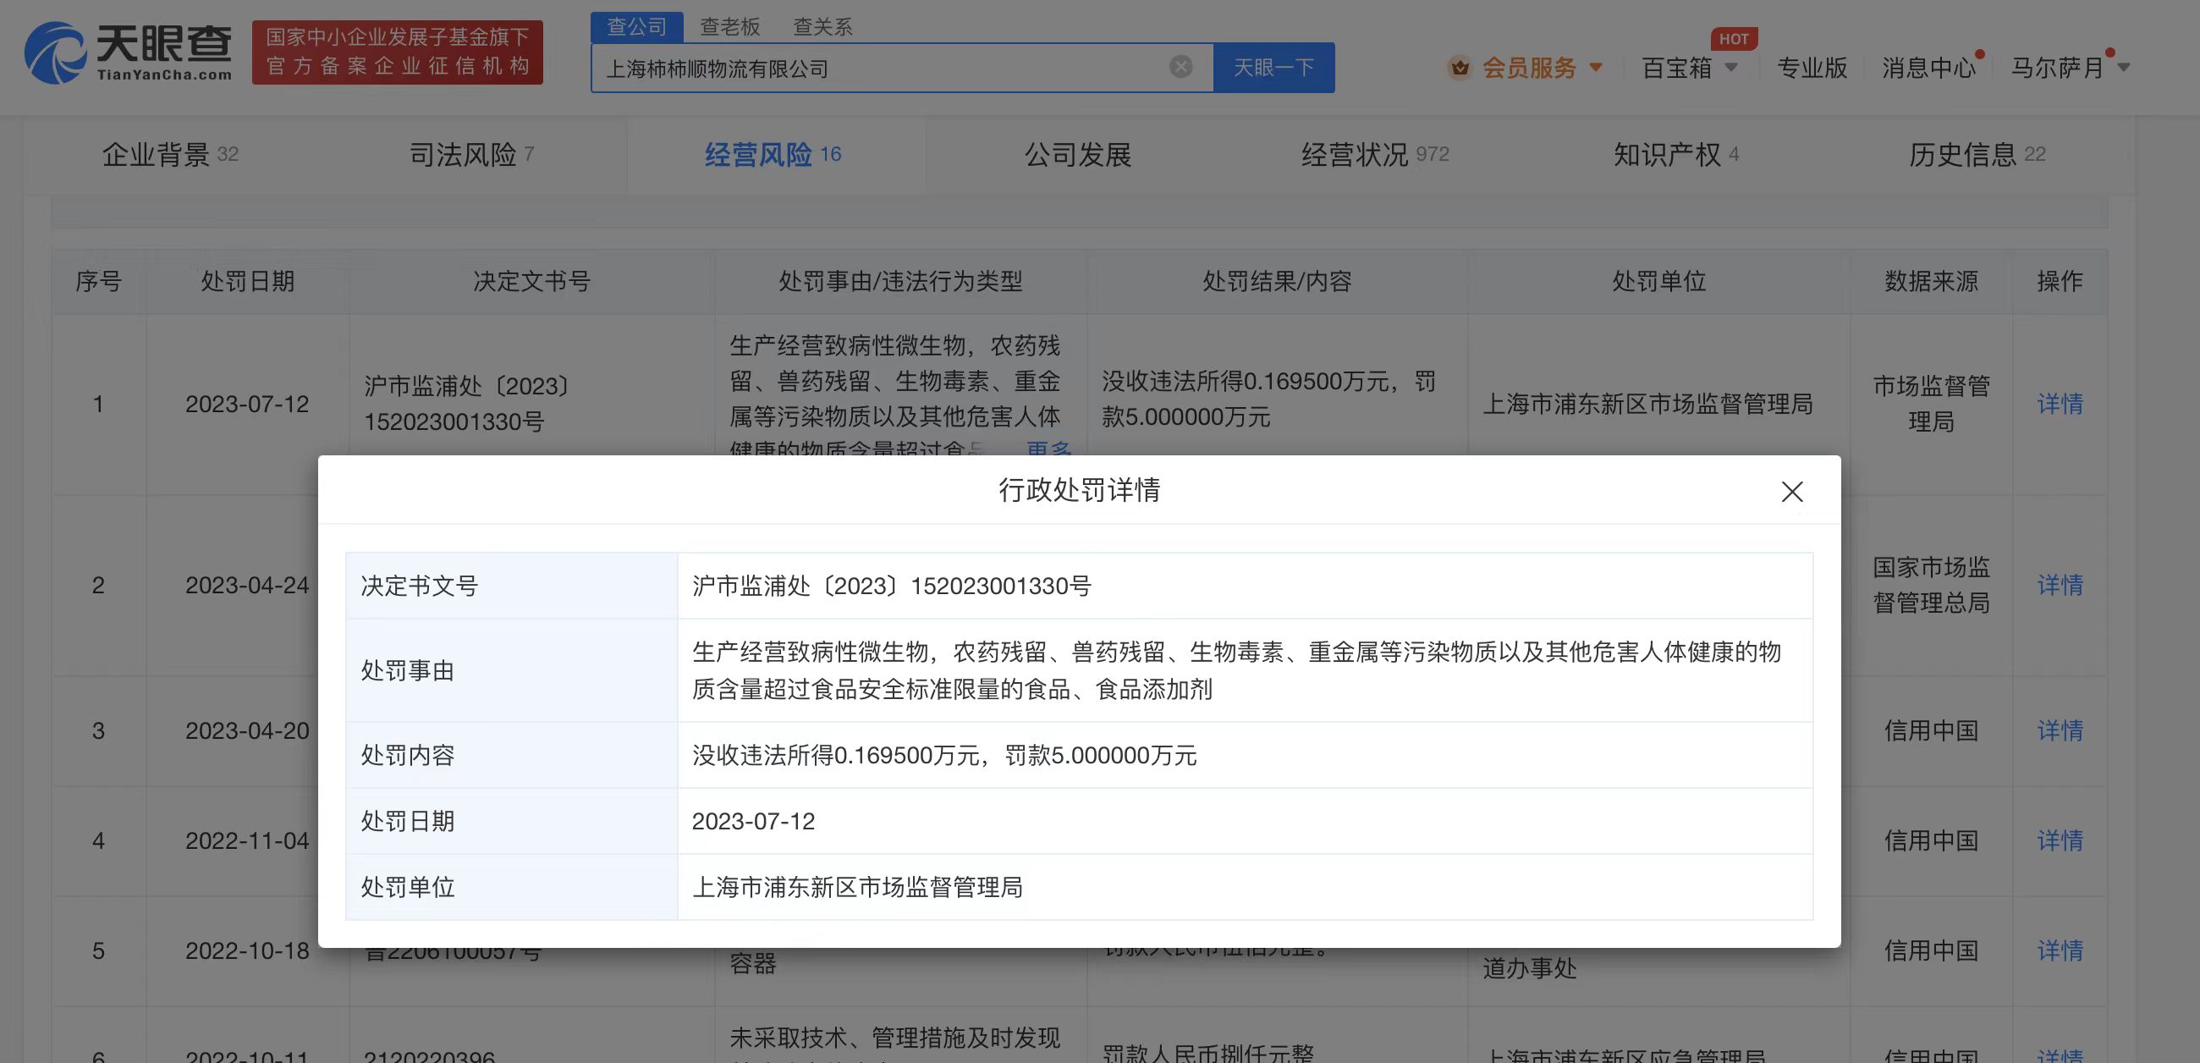Expand the 百宝箱 dropdown arrow
Screen dimensions: 2200x1063
1731,68
